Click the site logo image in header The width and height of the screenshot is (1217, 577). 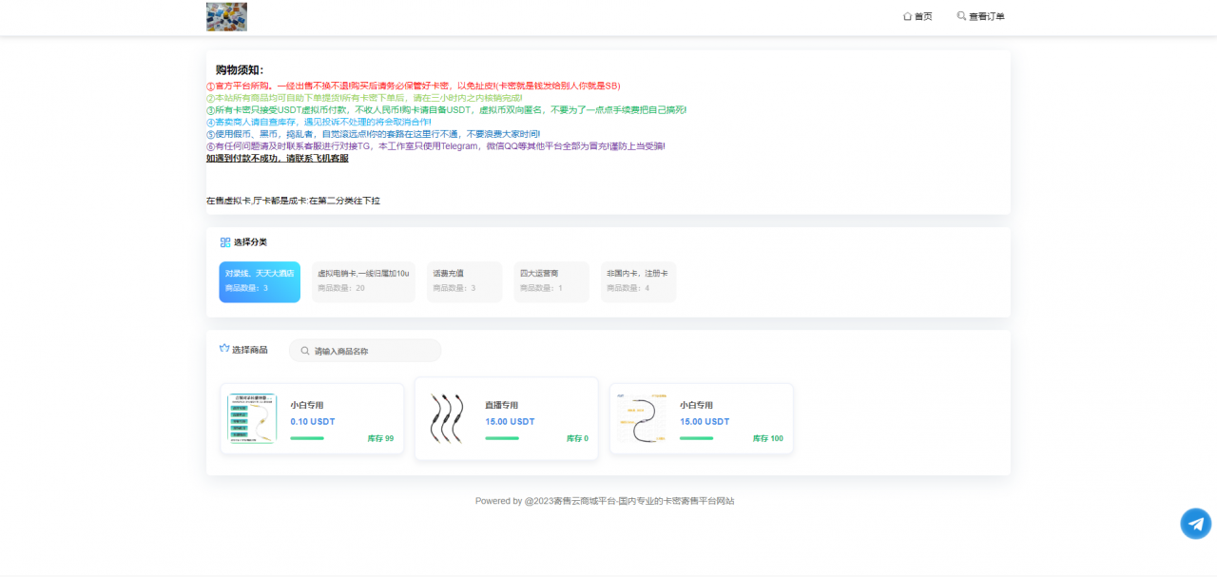tap(226, 16)
